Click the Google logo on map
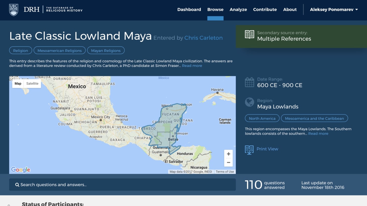Image resolution: width=367 pixels, height=206 pixels. [21, 170]
